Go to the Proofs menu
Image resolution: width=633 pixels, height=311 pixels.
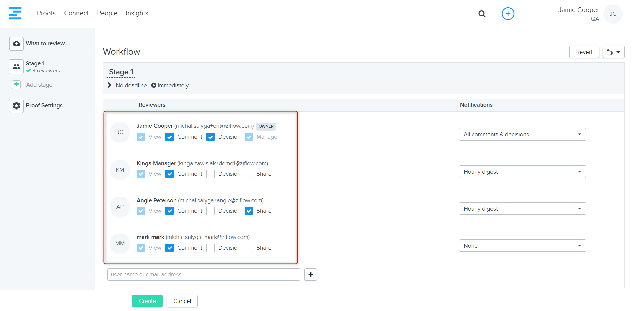(x=46, y=13)
